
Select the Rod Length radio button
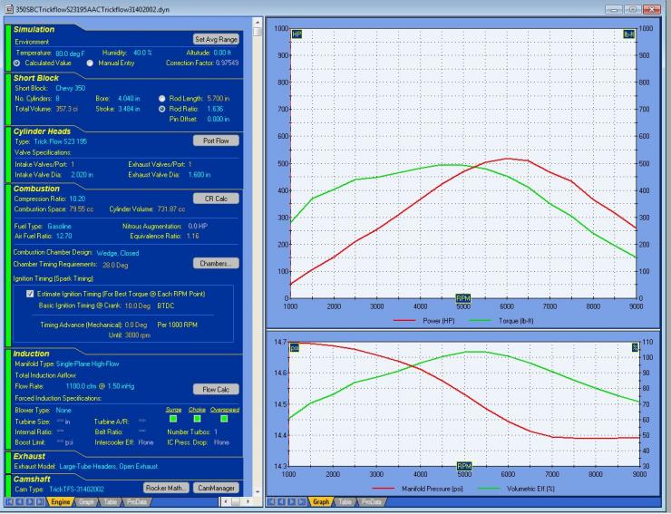pos(161,99)
